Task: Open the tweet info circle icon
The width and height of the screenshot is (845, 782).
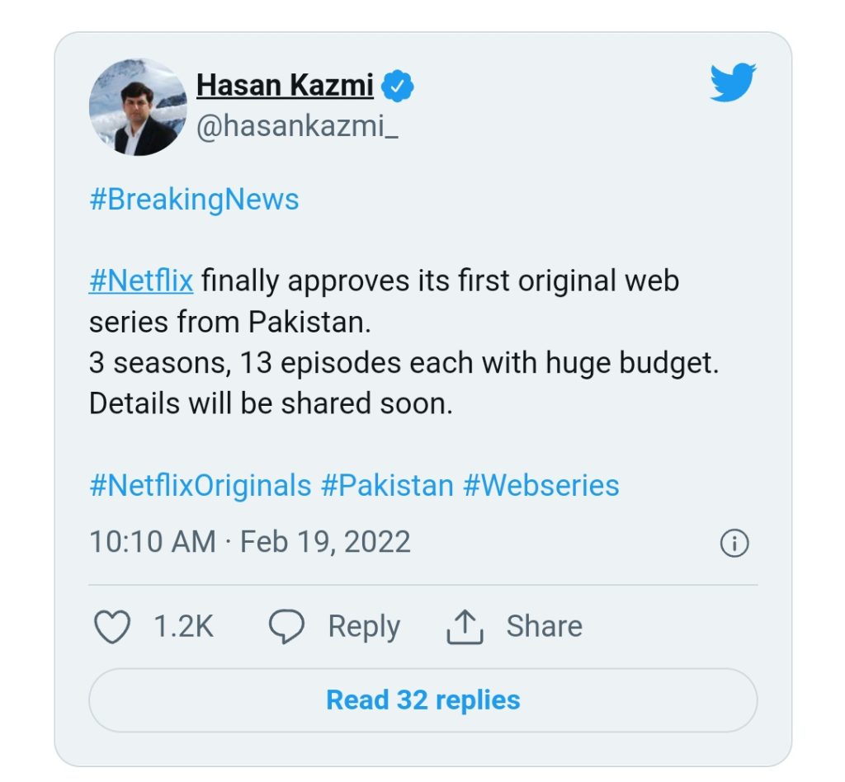Action: click(x=734, y=543)
